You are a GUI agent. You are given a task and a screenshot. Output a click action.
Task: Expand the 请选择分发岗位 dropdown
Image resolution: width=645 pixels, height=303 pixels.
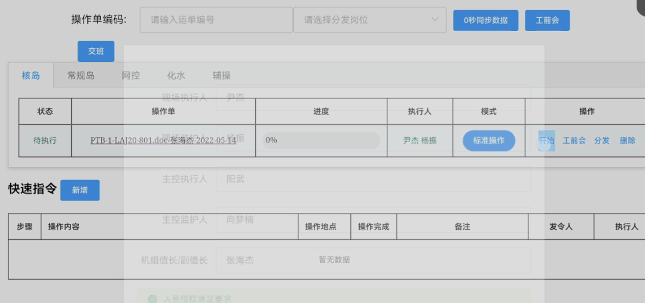click(369, 20)
